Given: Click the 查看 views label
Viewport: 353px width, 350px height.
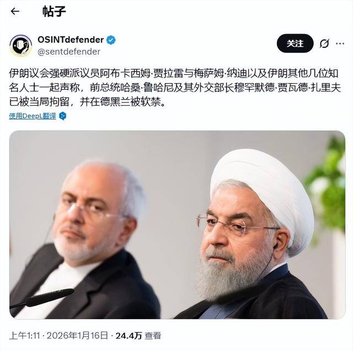Looking at the screenshot, I should point(153,336).
